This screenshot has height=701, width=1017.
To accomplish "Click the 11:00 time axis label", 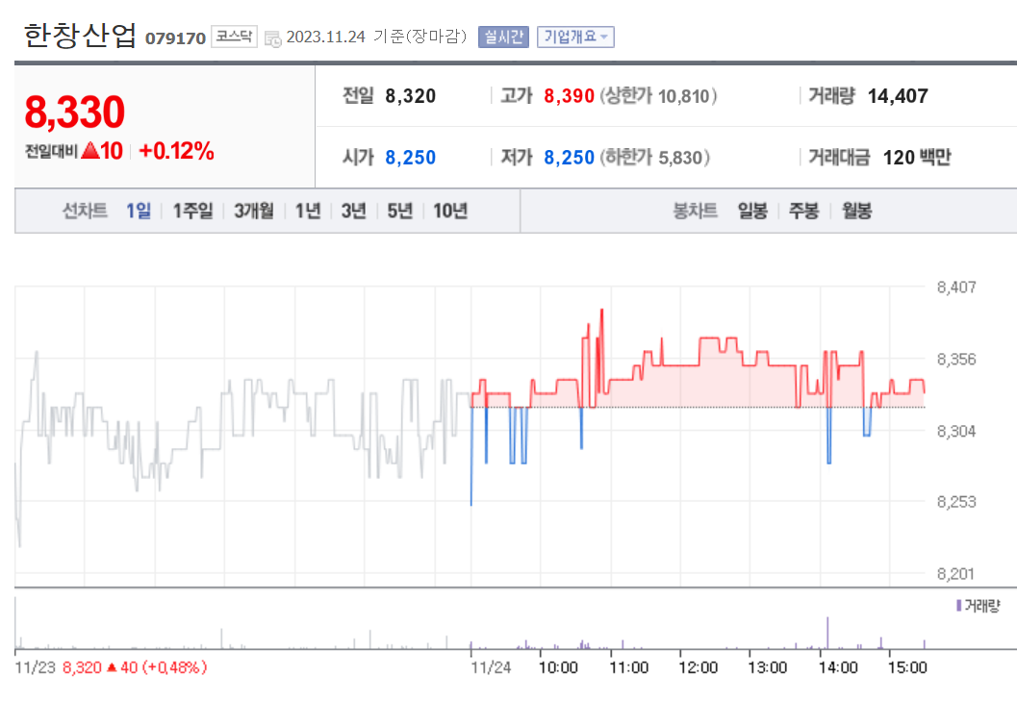I will [x=628, y=667].
